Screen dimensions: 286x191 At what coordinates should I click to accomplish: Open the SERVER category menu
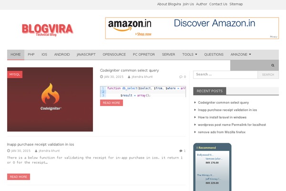coord(168,54)
